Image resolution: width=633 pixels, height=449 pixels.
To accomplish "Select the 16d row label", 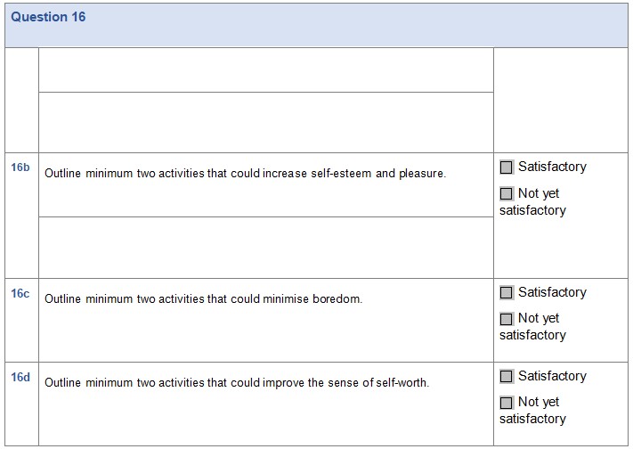I will (20, 377).
